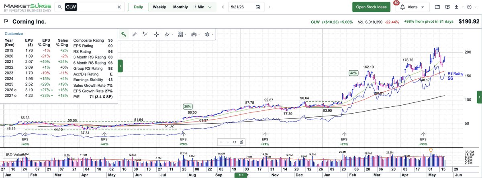The width and height of the screenshot is (482, 178).
Task: Click the 50 alerts notification badge
Action: pyautogui.click(x=396, y=3)
